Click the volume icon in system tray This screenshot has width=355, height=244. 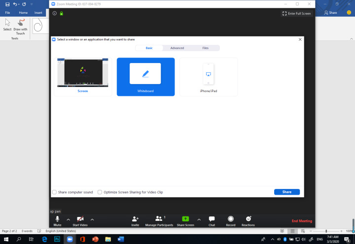point(304,239)
